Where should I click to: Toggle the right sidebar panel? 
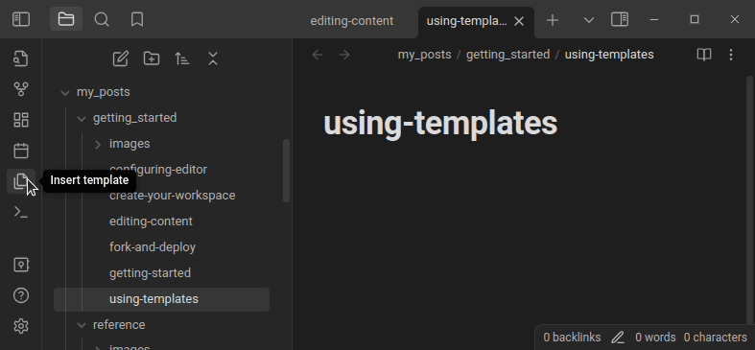(620, 20)
